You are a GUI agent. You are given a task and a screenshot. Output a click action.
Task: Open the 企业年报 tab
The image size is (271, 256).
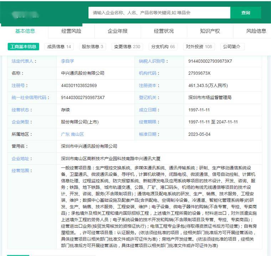click(x=118, y=31)
